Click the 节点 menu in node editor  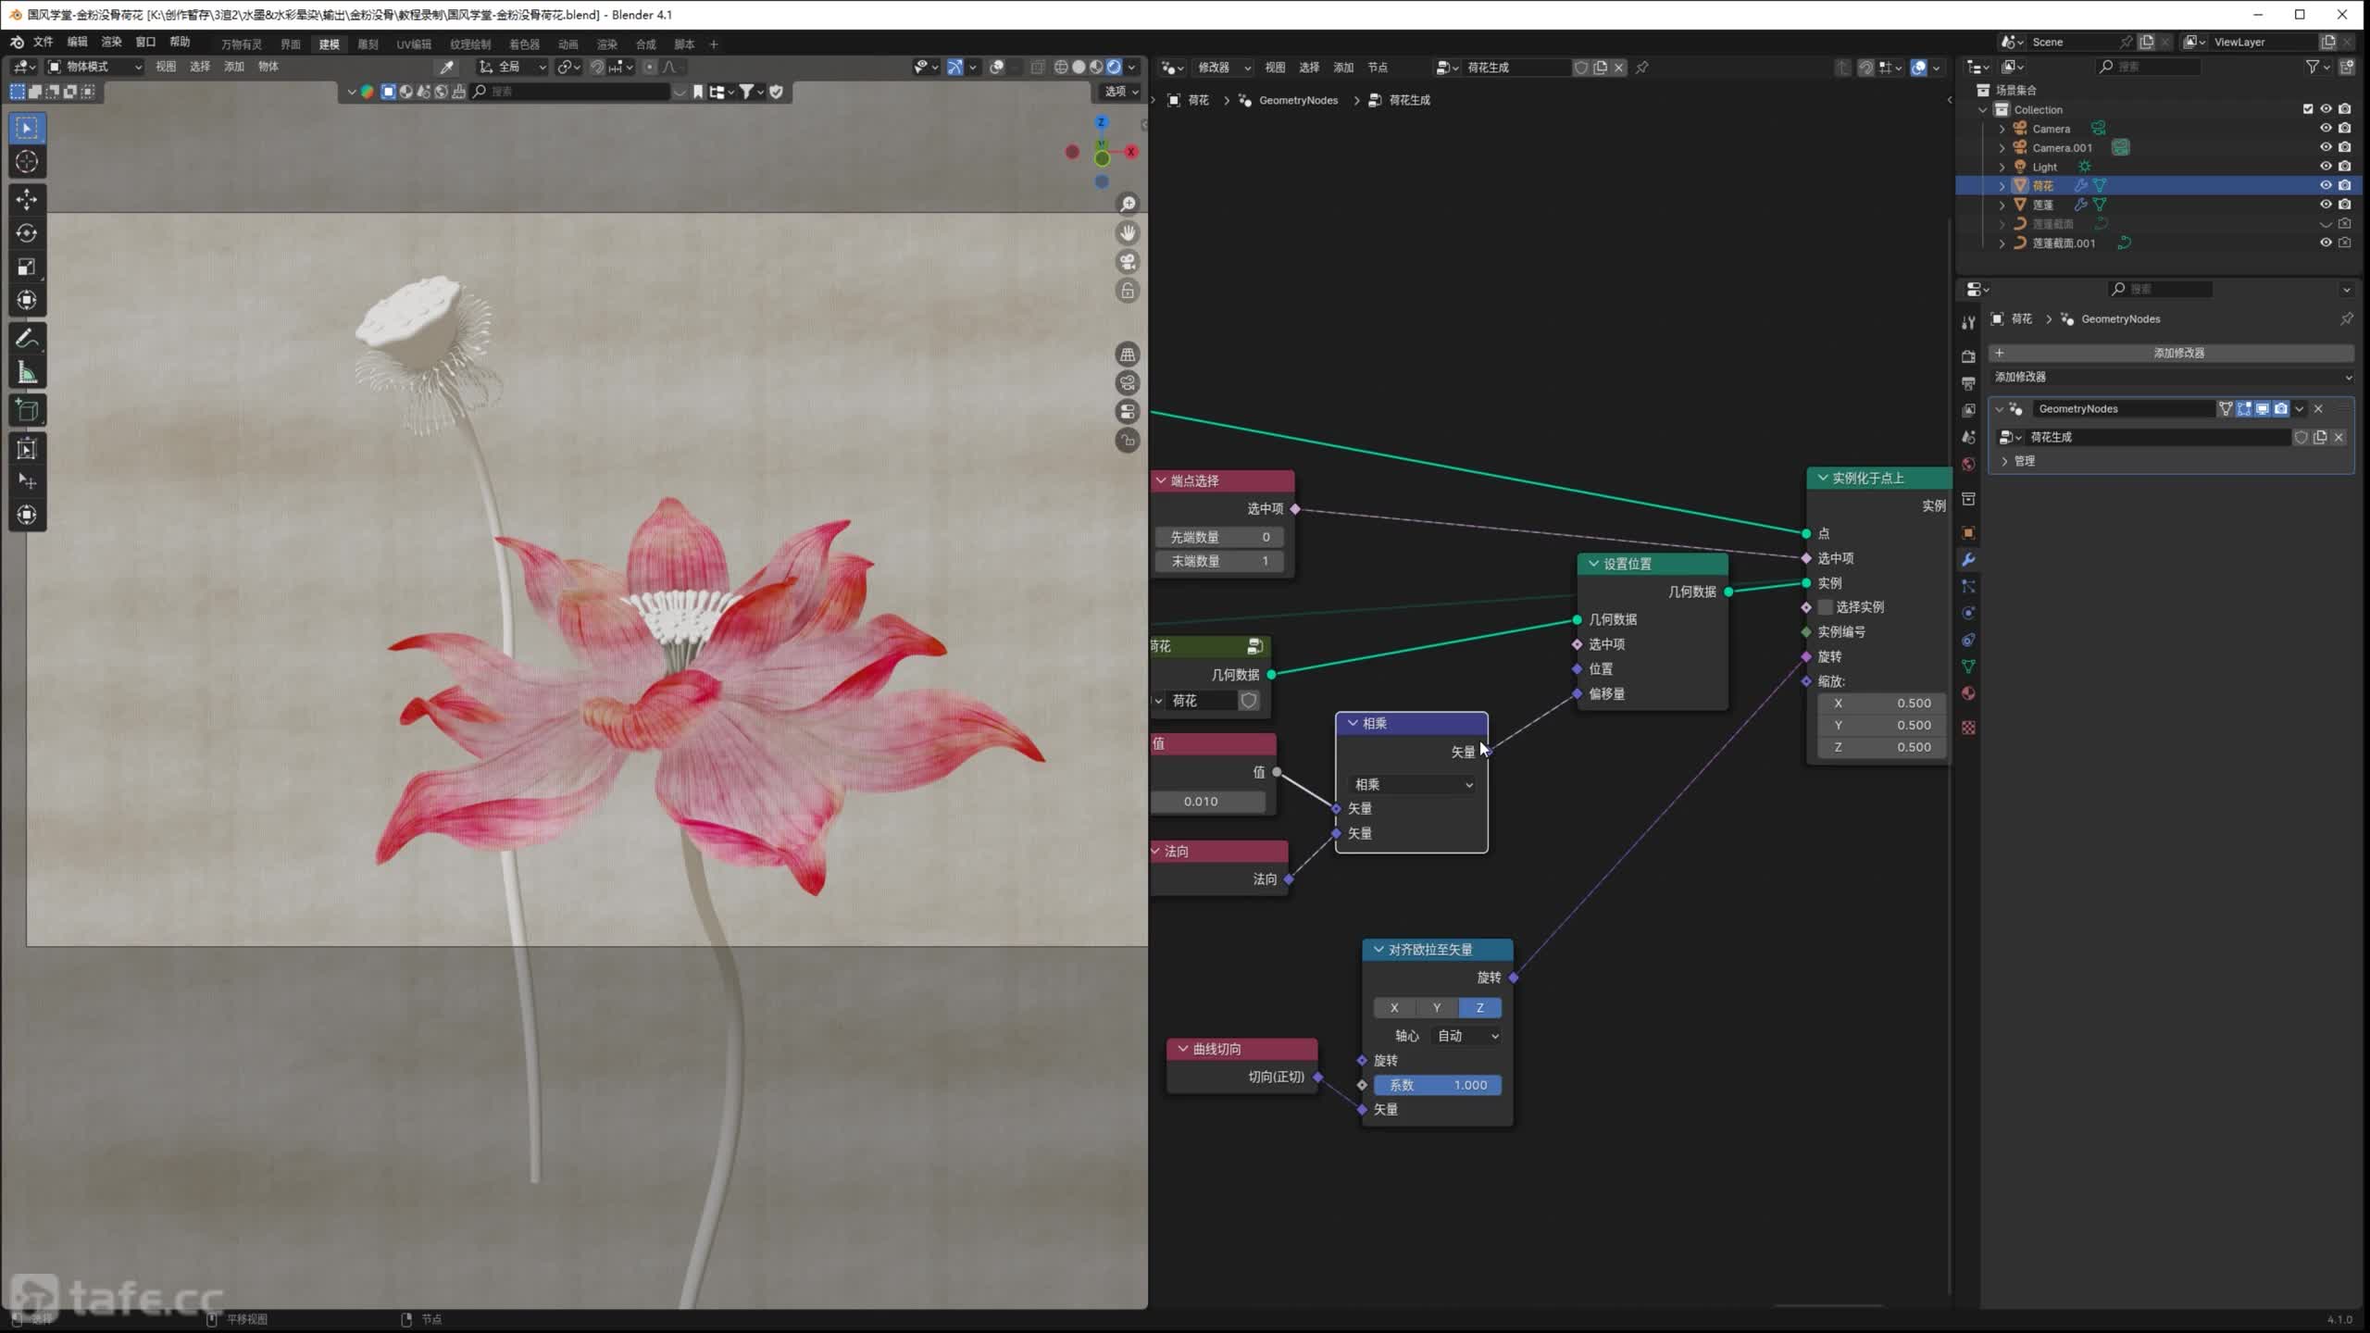(1378, 68)
